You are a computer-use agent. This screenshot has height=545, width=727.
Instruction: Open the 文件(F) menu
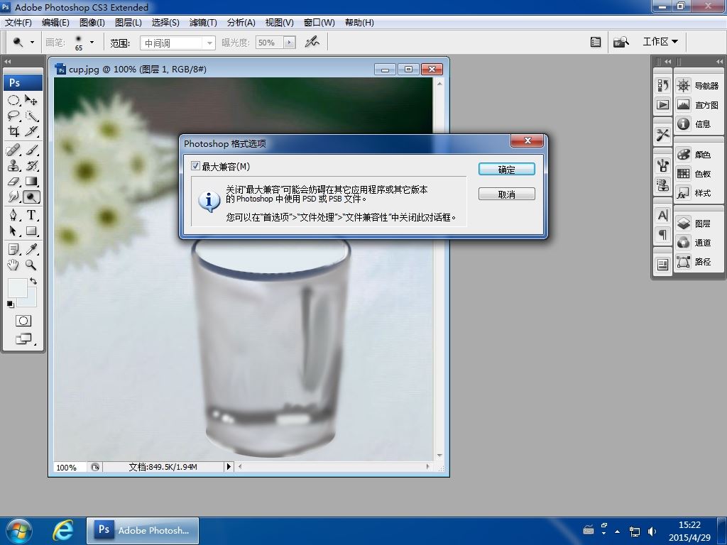click(18, 22)
